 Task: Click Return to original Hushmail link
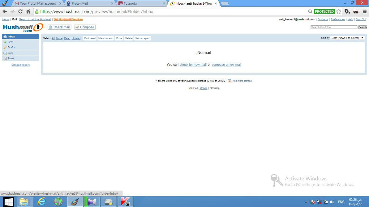(35, 19)
